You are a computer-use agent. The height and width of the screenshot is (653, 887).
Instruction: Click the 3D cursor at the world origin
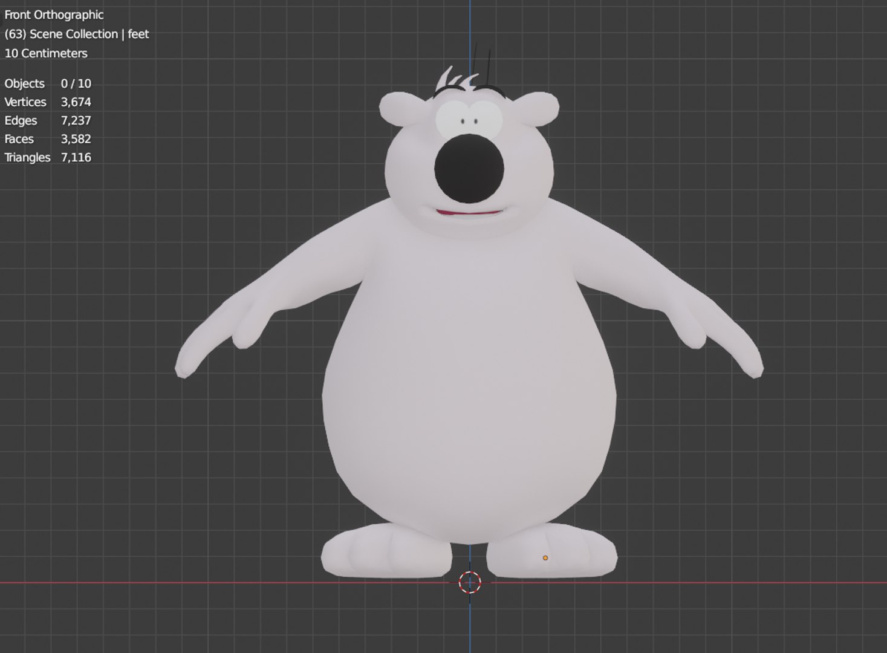click(x=470, y=583)
